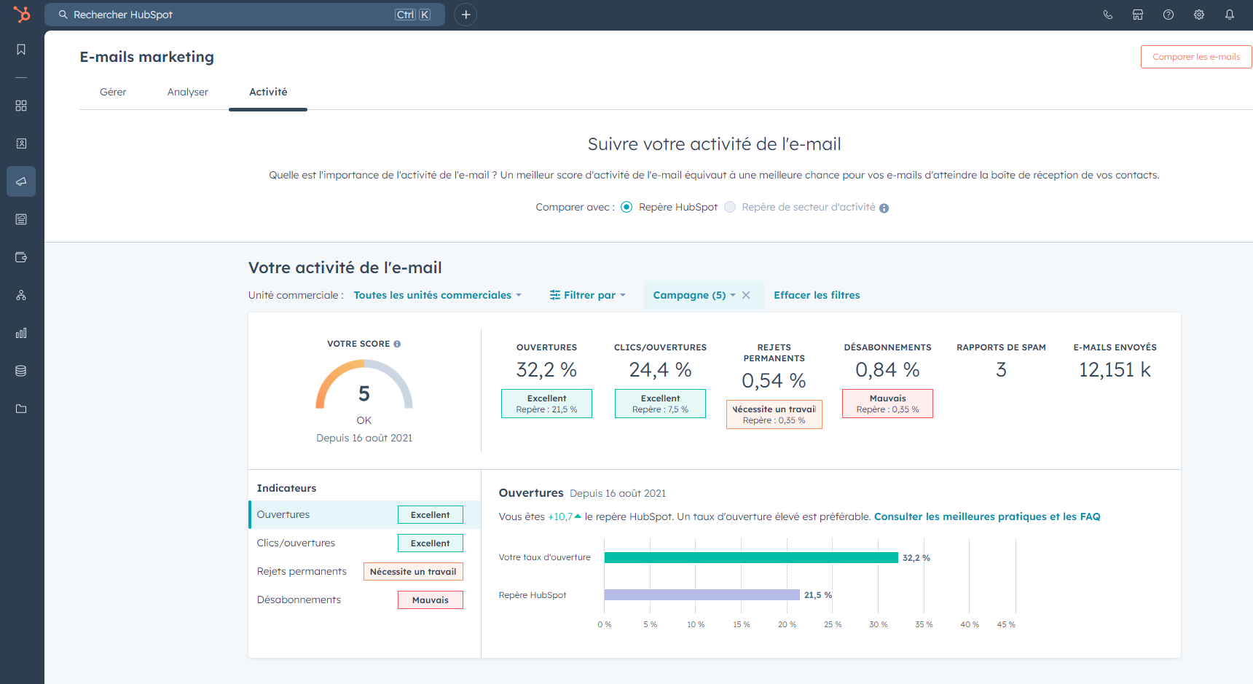Select the Repère de secteur d'activité radio button
Image resolution: width=1253 pixels, height=684 pixels.
(x=730, y=207)
